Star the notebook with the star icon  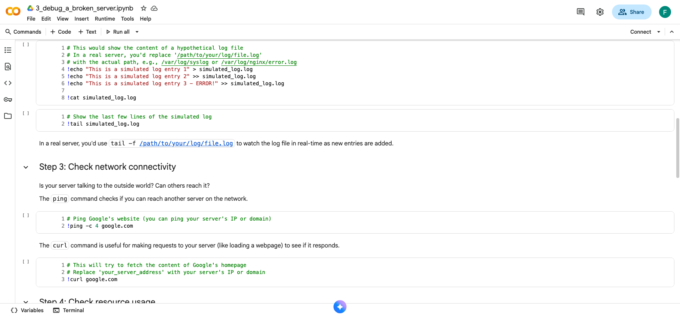(x=143, y=8)
